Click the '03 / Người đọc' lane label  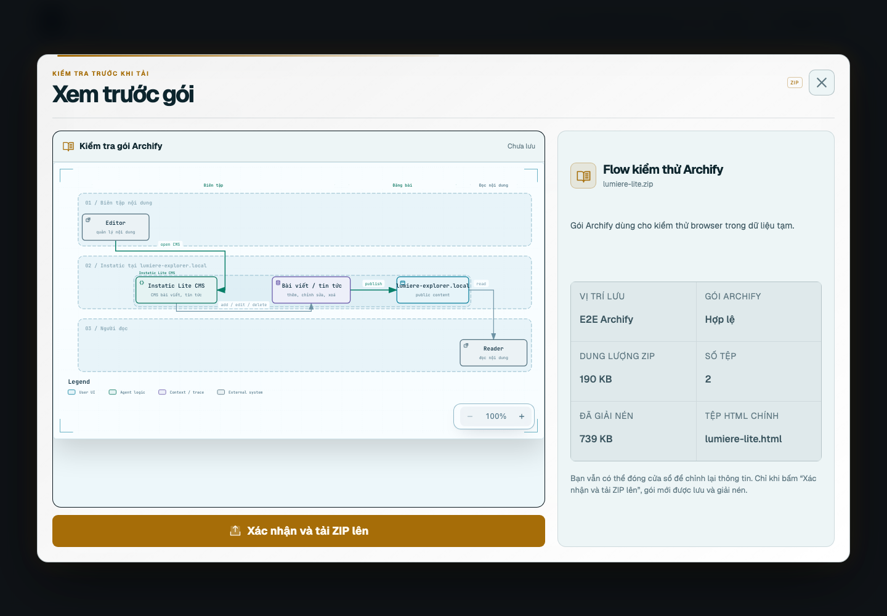pos(107,328)
